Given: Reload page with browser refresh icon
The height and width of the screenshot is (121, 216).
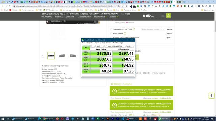Looking at the screenshot, I should pos(10,6).
